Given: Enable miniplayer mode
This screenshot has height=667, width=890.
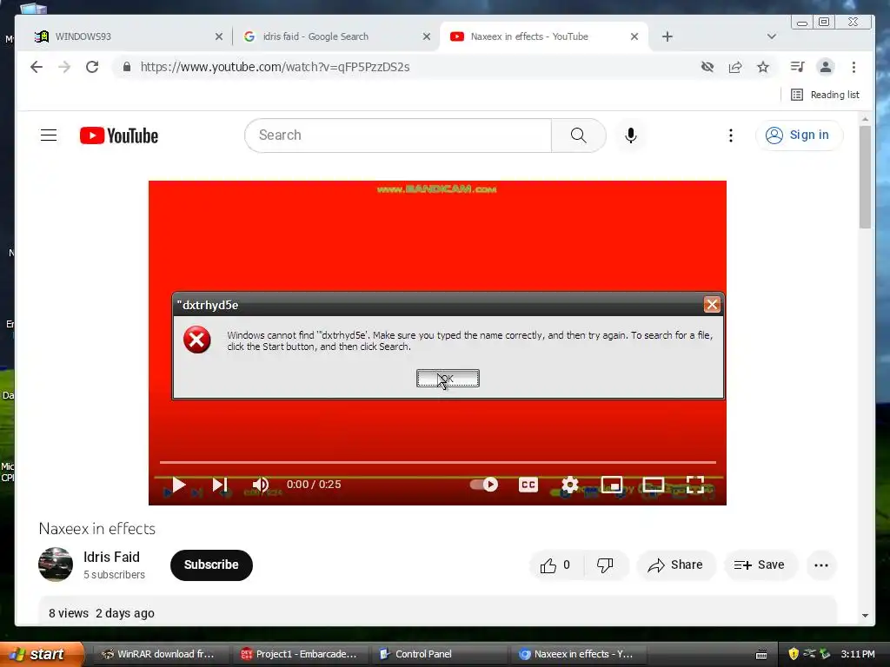Looking at the screenshot, I should coord(612,485).
